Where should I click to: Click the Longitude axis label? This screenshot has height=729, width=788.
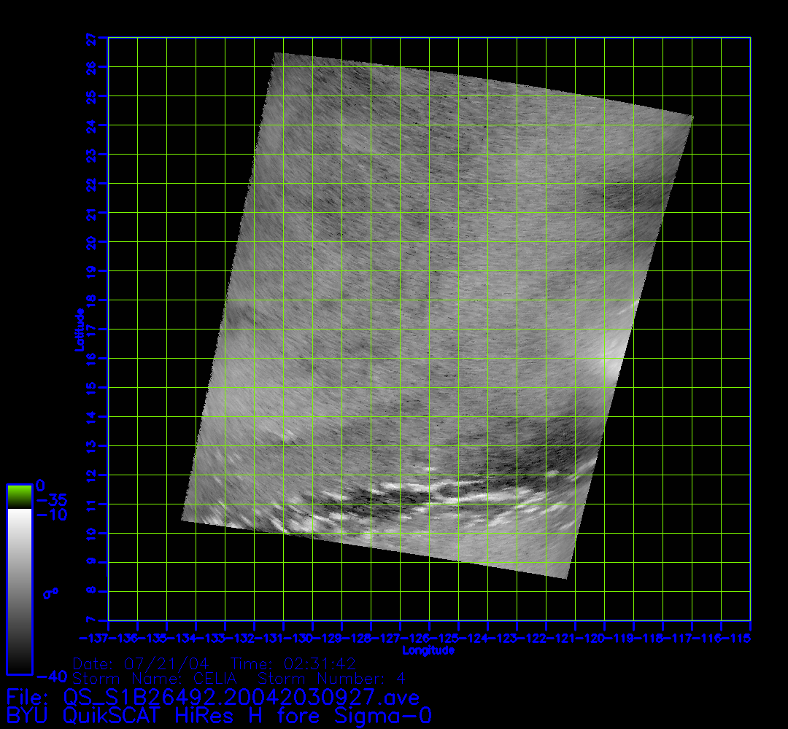pyautogui.click(x=428, y=650)
